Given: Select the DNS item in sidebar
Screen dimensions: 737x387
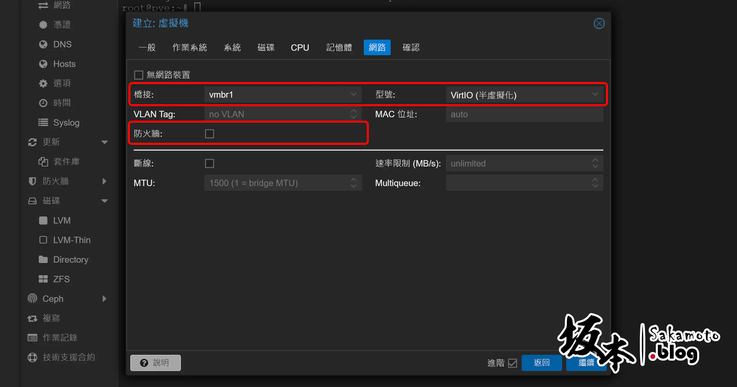Looking at the screenshot, I should [x=62, y=44].
